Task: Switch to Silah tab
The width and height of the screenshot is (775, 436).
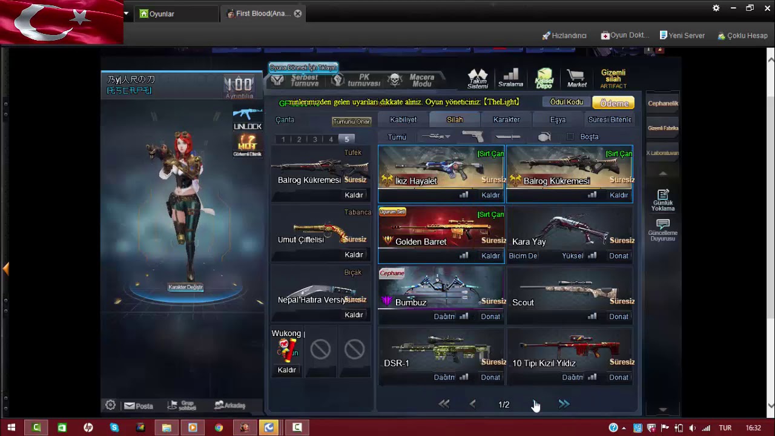Action: [455, 120]
